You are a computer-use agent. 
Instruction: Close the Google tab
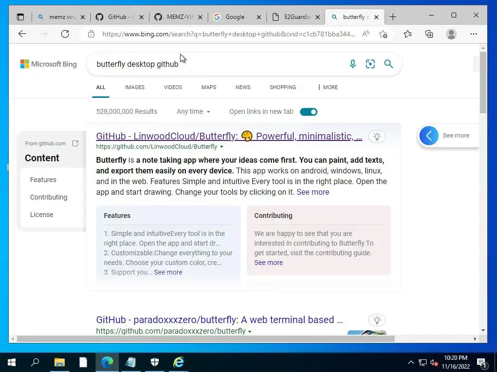tap(259, 17)
